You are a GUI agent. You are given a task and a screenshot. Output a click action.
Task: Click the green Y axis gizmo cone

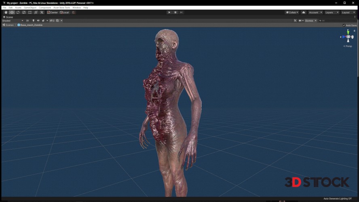click(348, 33)
